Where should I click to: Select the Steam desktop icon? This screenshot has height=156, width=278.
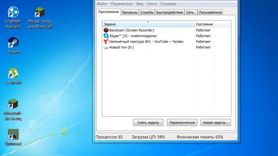(13, 45)
